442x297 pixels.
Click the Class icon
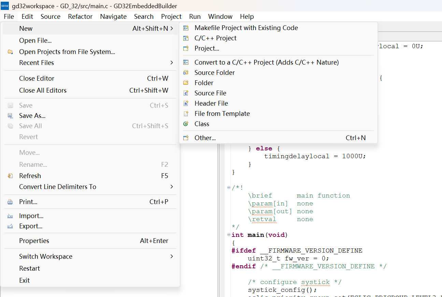pyautogui.click(x=186, y=124)
